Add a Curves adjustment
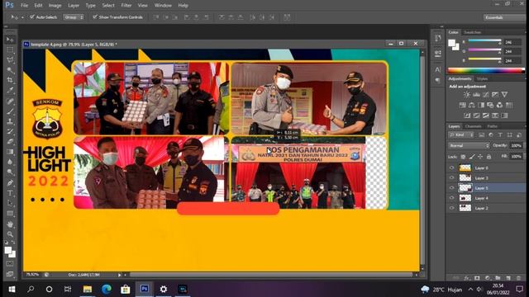529x297 pixels. coord(485,95)
